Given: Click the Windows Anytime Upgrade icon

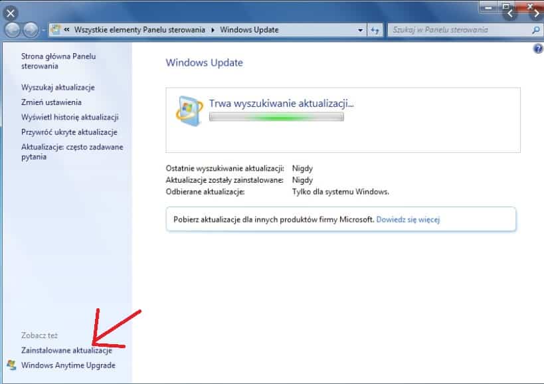Looking at the screenshot, I should point(11,365).
